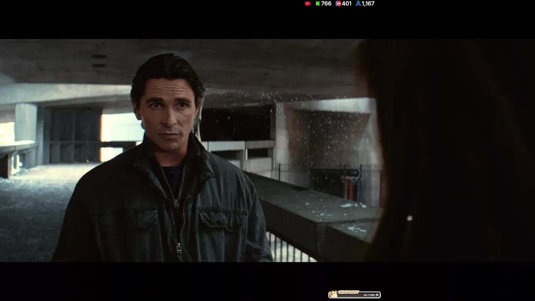Screen dimensions: 535x301
Task: Click the Kick viewer count 766
Action: [326, 3]
